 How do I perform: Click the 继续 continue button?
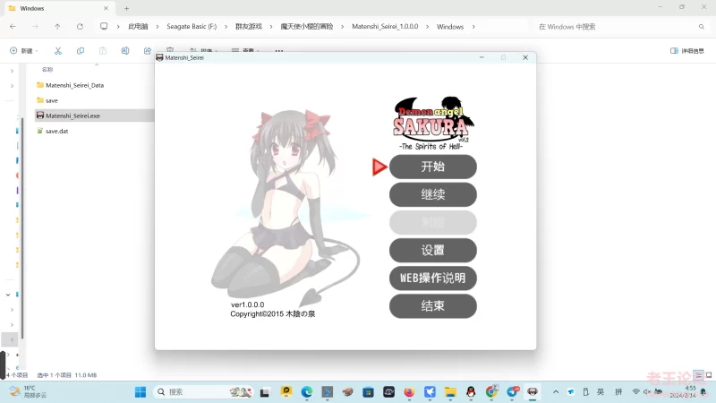tap(433, 194)
